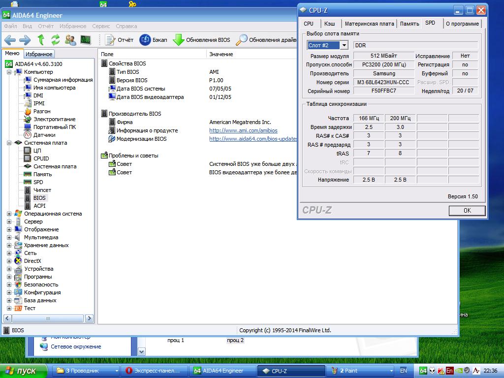Screen dimensions: 504x378
Task: Open the Справка menu
Action: click(x=126, y=26)
